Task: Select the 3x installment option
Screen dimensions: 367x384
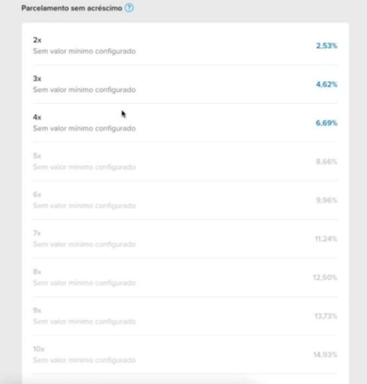Action: coord(185,84)
